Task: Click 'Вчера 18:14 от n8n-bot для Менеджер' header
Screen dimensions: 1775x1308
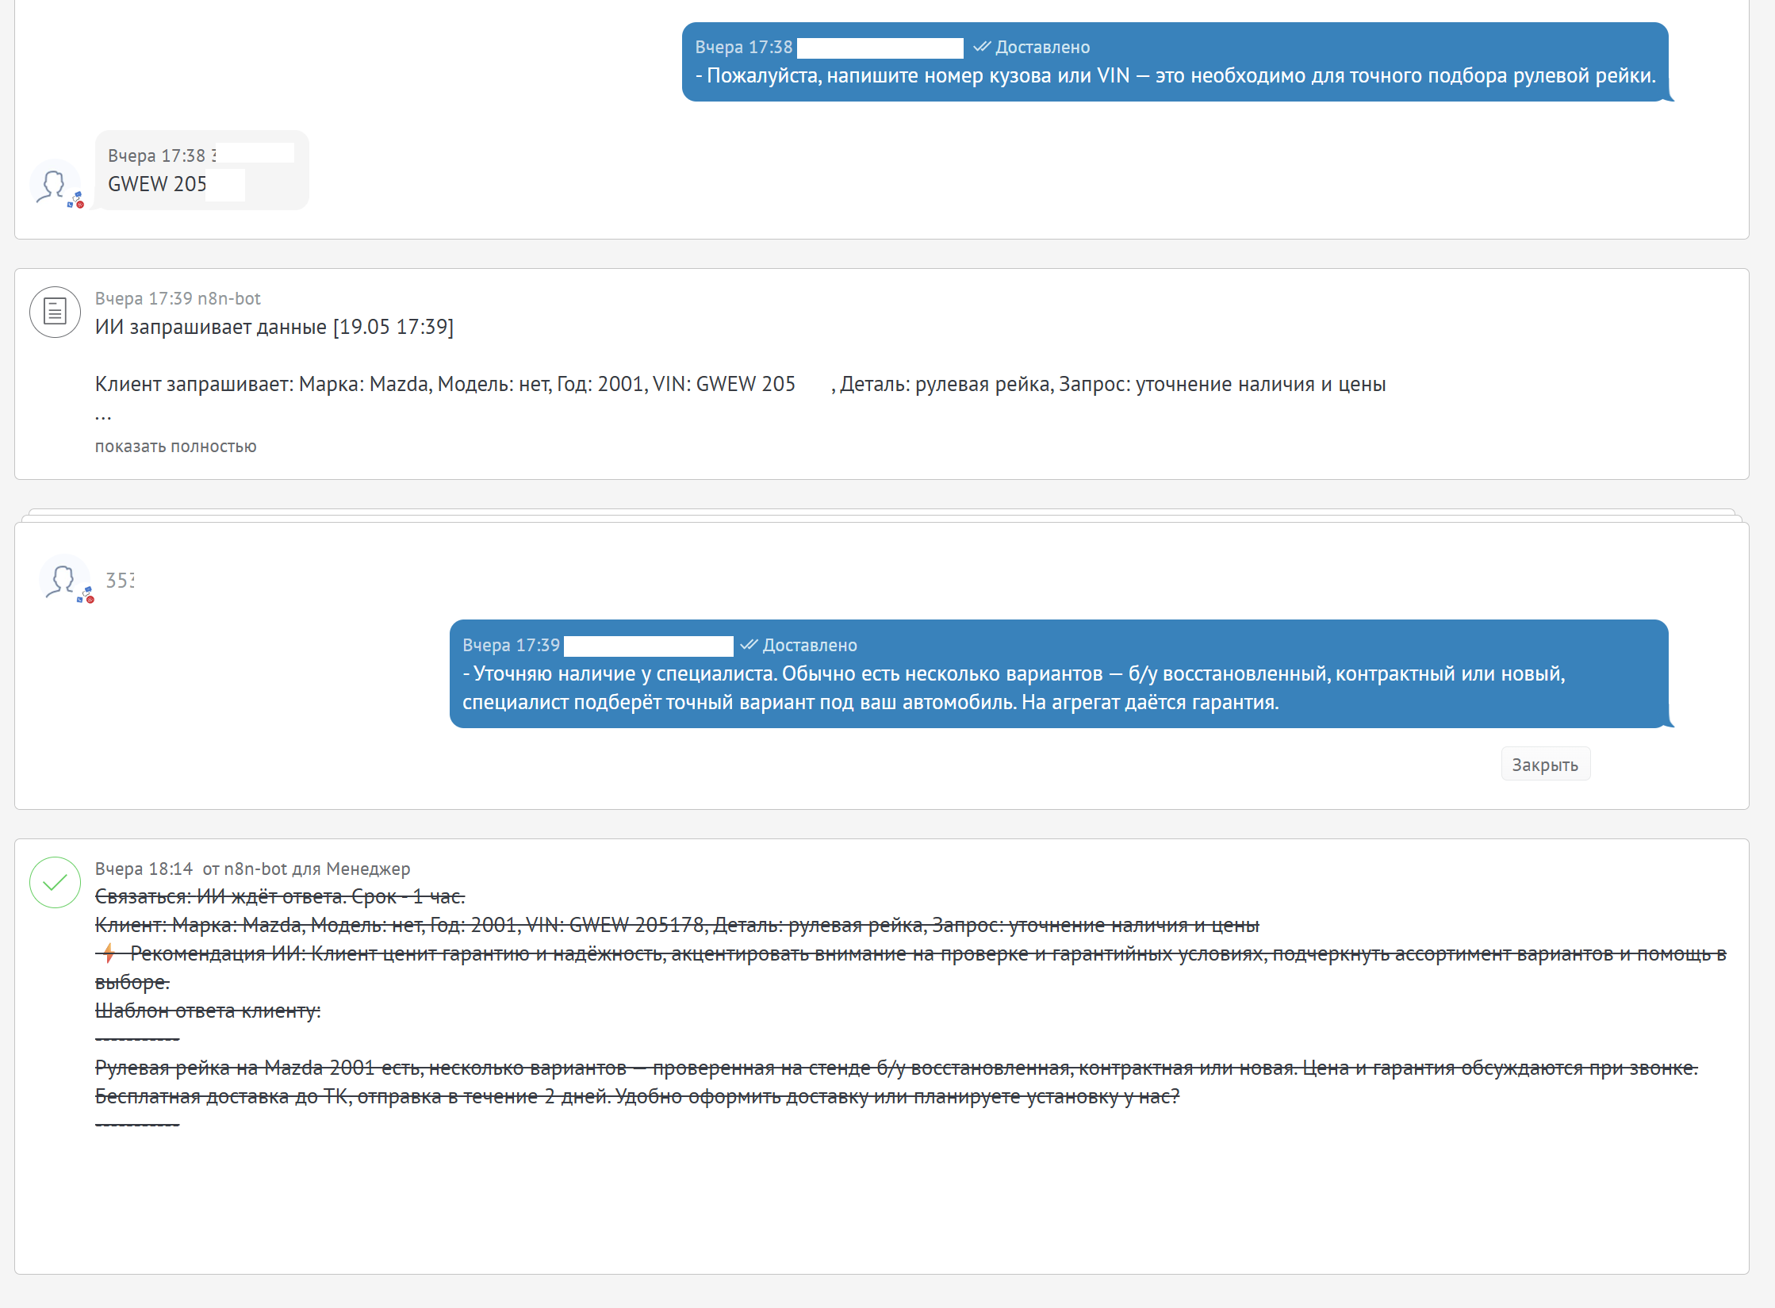Action: [x=253, y=869]
